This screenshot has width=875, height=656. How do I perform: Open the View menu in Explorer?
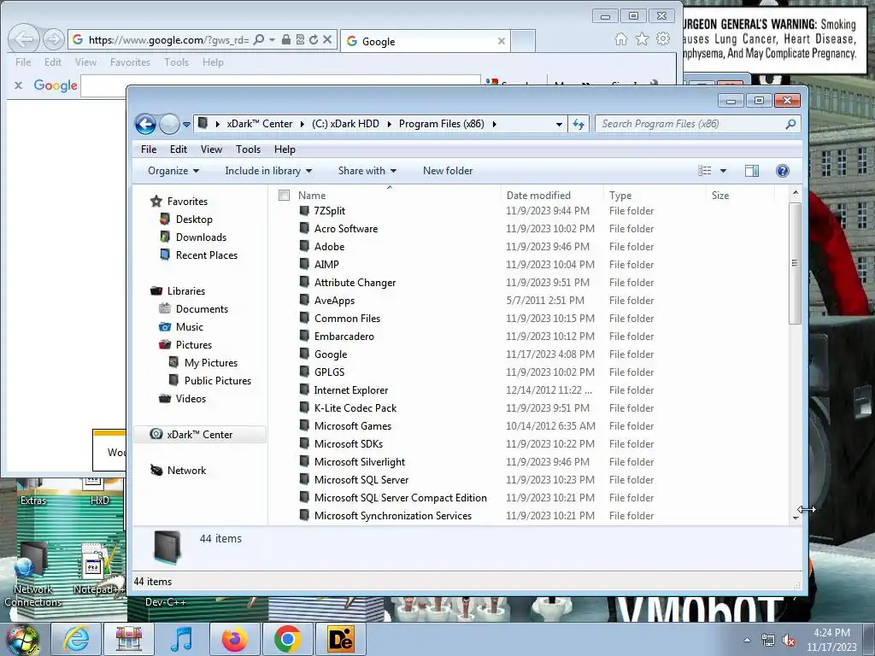(212, 149)
